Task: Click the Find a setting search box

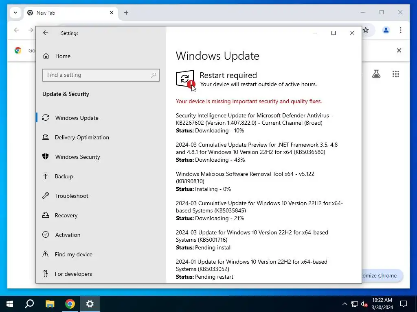Action: [x=101, y=75]
